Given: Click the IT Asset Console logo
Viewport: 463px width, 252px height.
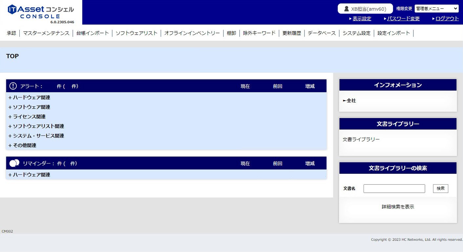Looking at the screenshot, I should click(x=41, y=12).
